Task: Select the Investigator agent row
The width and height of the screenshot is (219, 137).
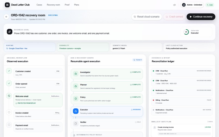Action: (107, 74)
